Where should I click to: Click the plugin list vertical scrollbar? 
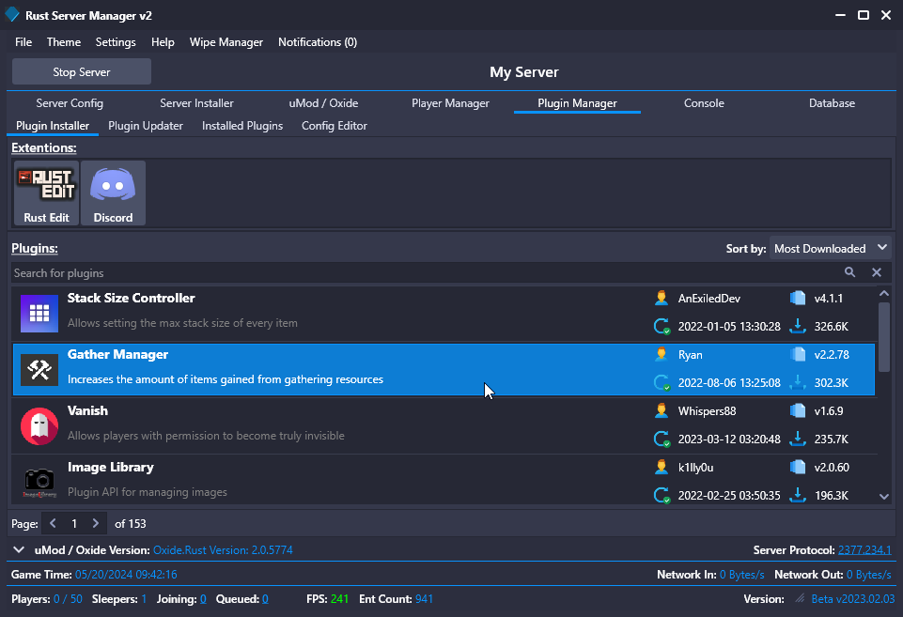pos(883,338)
